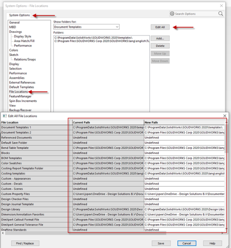Image resolution: width=231 pixels, height=248 pixels.
Task: Select the ProgramData templates folder entry
Action: (x=93, y=38)
